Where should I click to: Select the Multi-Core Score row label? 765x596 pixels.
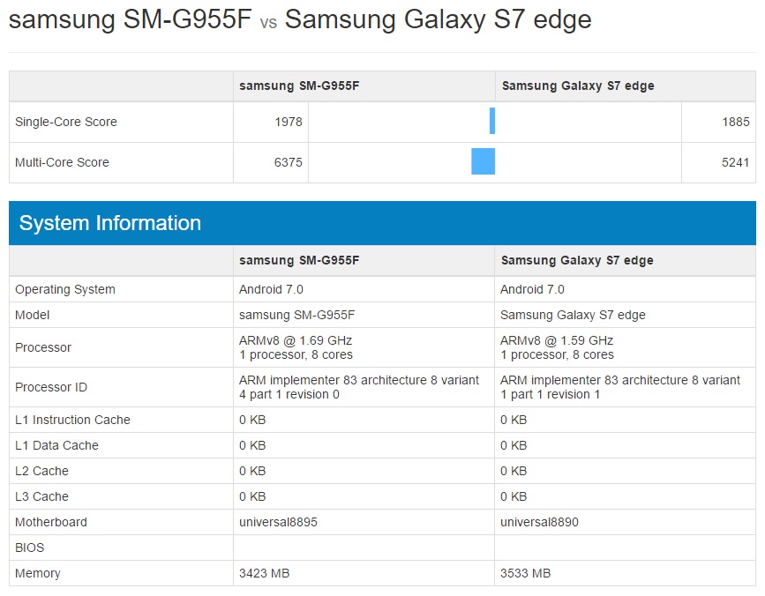coord(62,162)
